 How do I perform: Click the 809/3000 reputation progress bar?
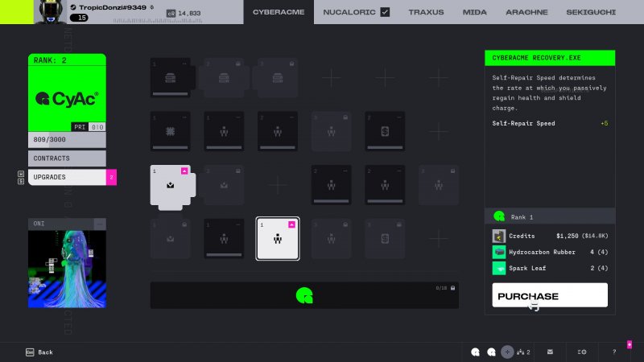coord(67,138)
